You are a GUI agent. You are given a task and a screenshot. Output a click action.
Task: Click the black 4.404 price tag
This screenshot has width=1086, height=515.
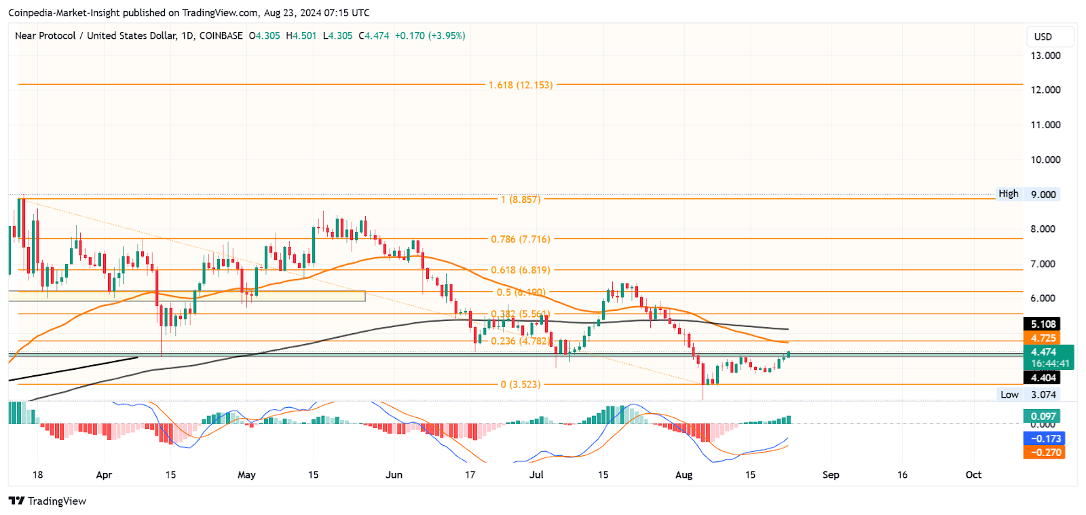click(x=1043, y=378)
